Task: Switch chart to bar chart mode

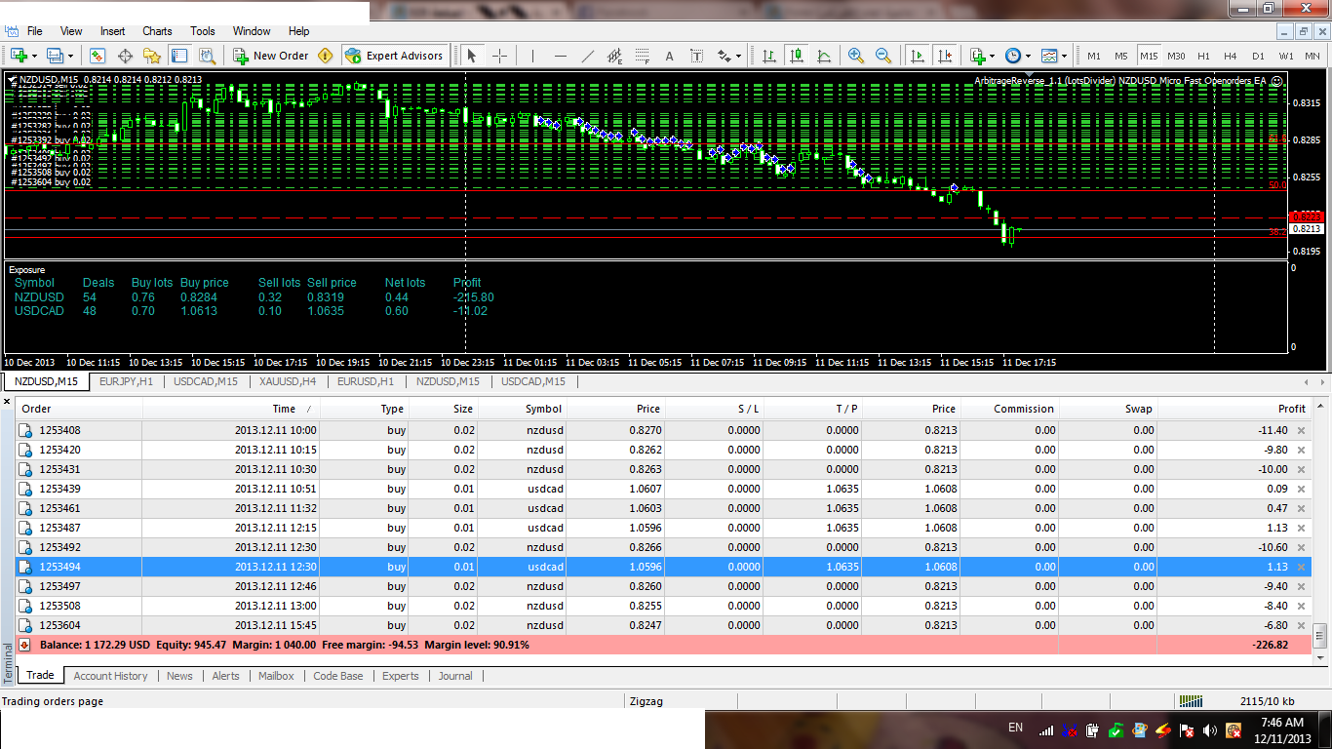Action: tap(769, 56)
